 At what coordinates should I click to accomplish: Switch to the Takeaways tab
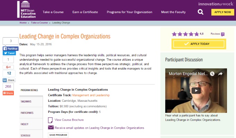(x=26, y=101)
